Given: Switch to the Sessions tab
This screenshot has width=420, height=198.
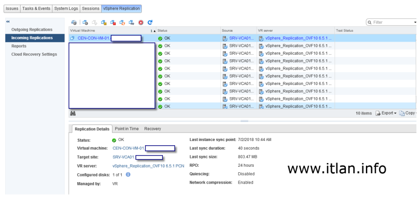Looking at the screenshot, I should (x=91, y=8).
